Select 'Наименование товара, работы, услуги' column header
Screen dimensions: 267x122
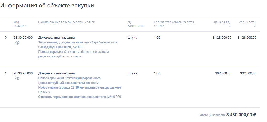coord(67,22)
